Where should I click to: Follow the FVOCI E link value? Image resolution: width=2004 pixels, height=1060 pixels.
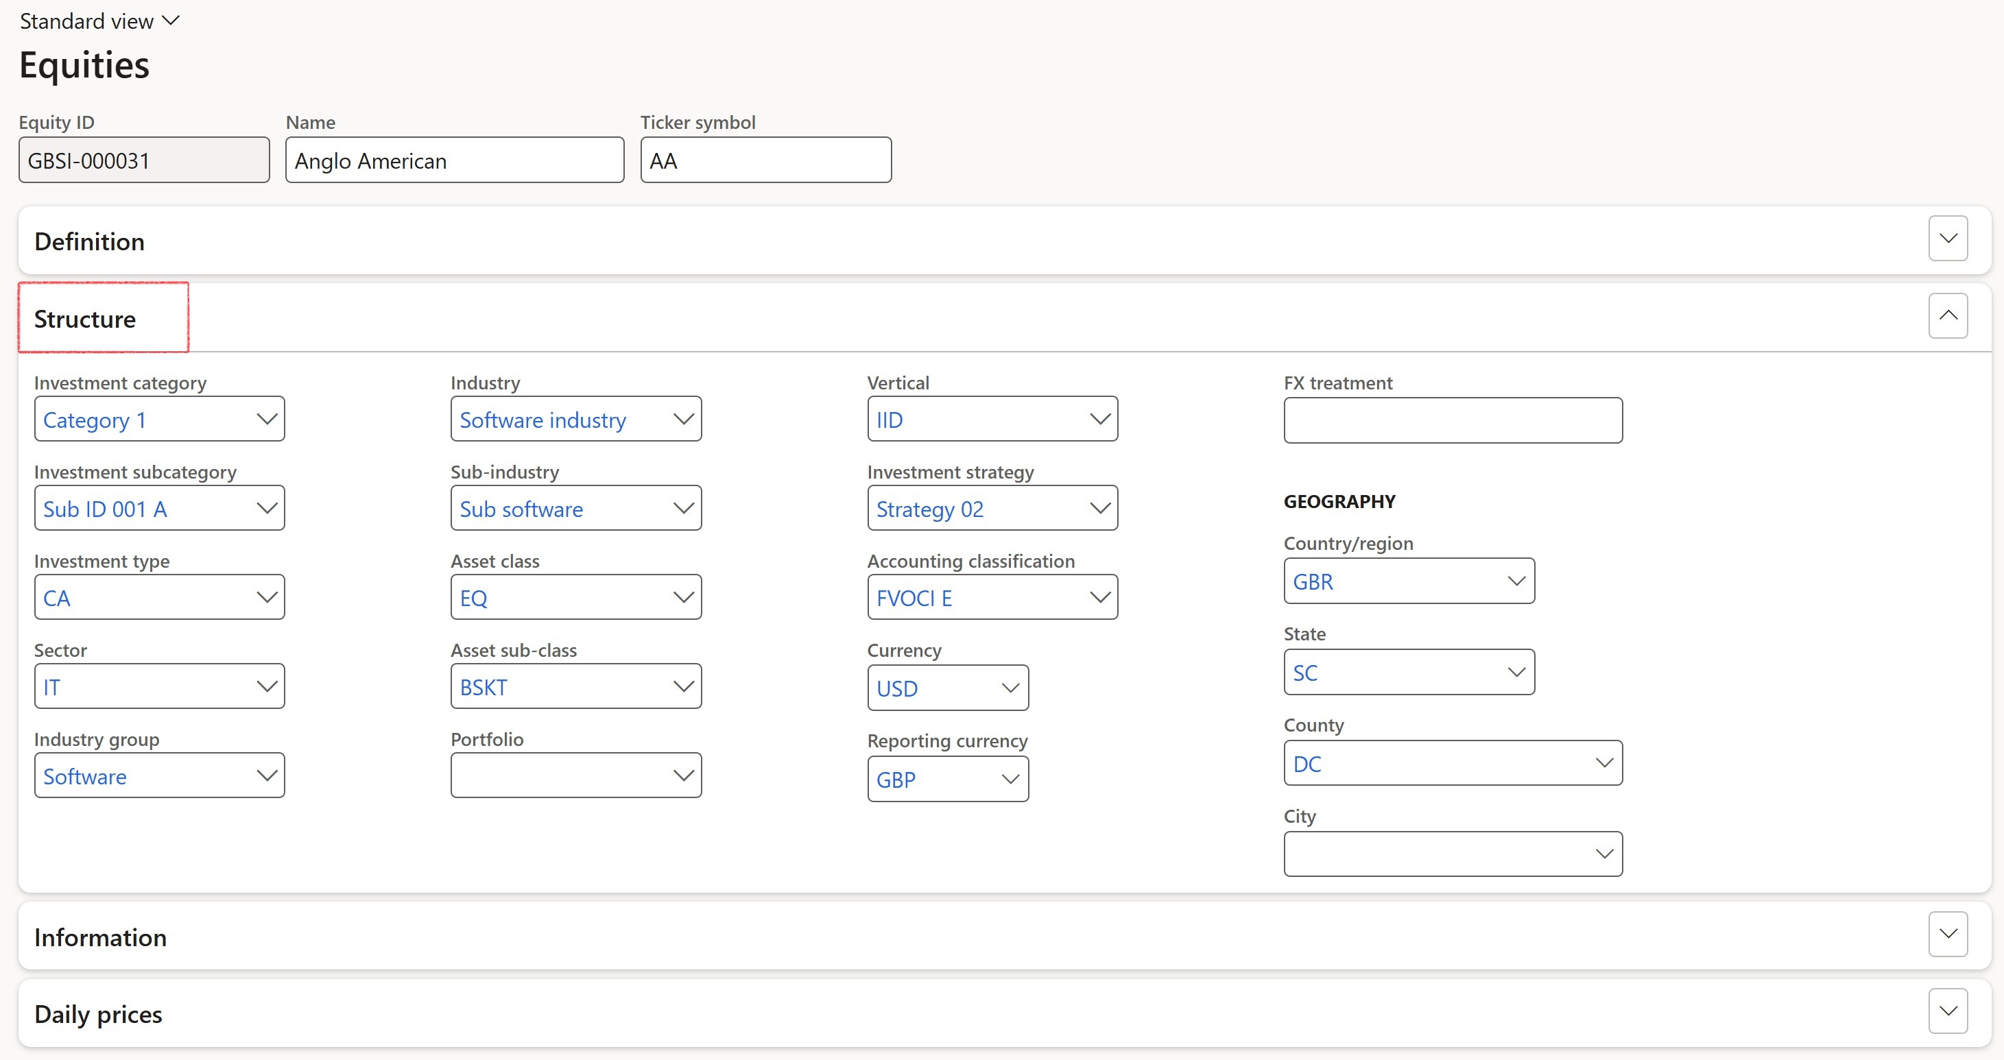[x=914, y=598]
